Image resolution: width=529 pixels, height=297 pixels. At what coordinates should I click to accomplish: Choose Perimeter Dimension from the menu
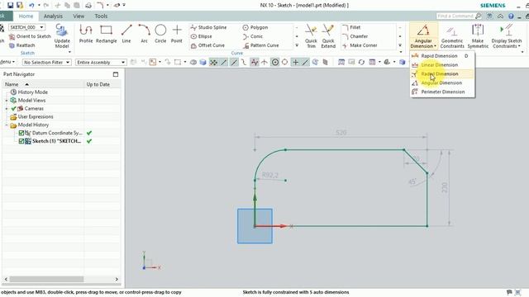pyautogui.click(x=442, y=92)
